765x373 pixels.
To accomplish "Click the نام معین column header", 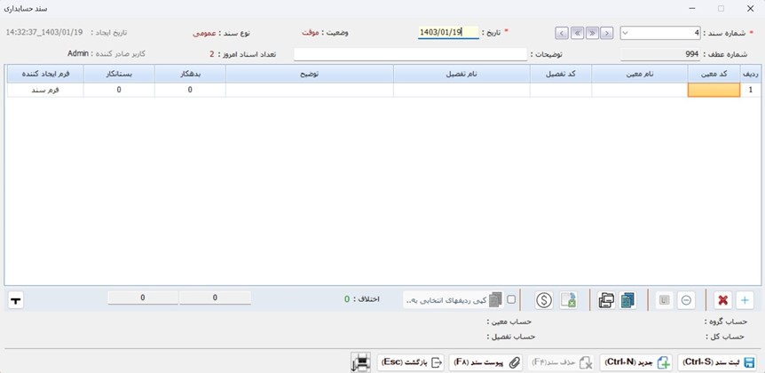I will (x=640, y=74).
